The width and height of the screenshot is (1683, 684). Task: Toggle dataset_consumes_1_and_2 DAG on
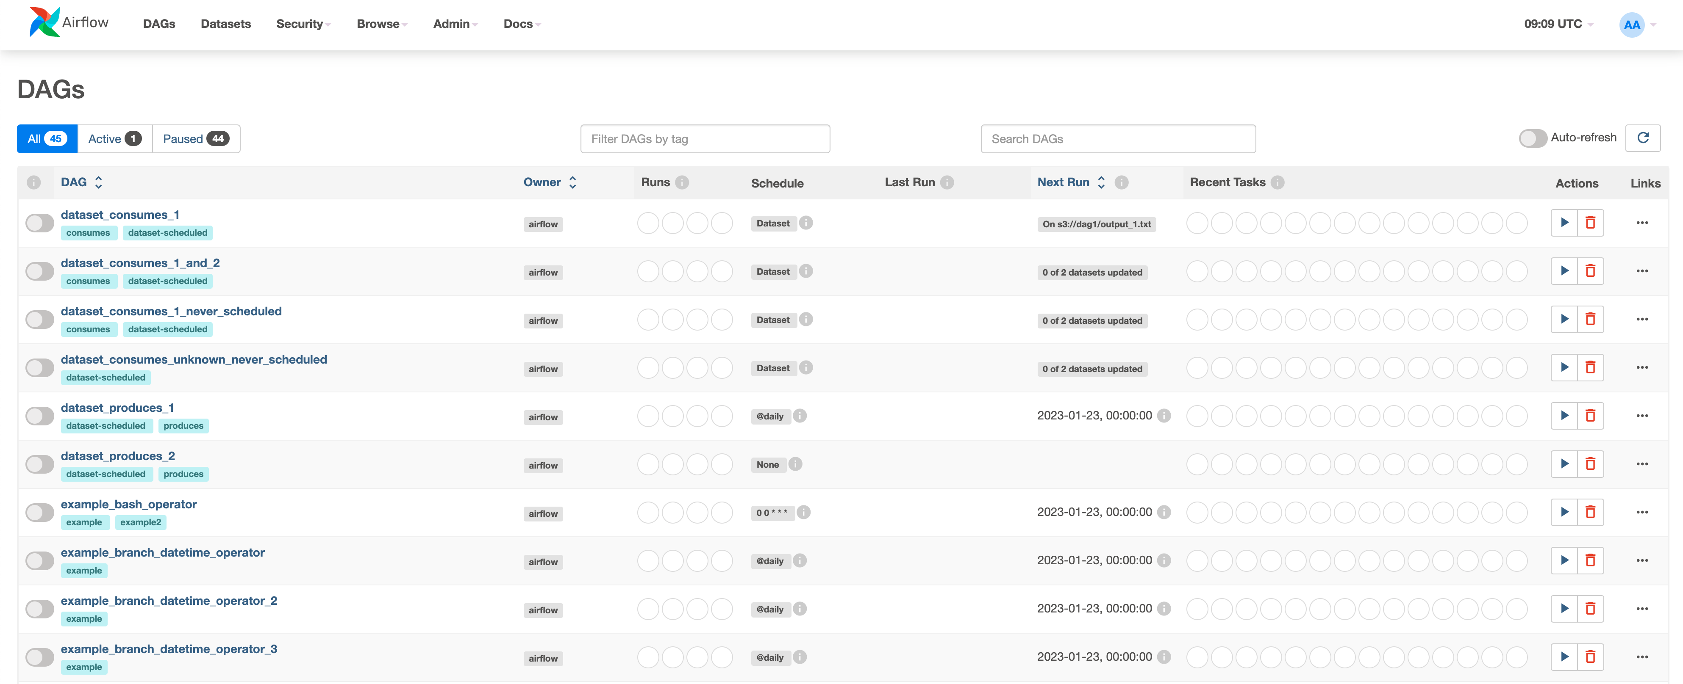(x=39, y=271)
